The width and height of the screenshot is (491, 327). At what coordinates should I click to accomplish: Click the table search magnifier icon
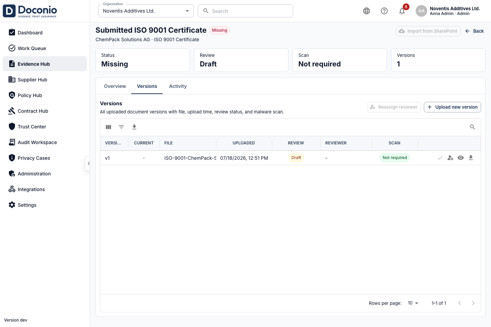click(x=472, y=127)
